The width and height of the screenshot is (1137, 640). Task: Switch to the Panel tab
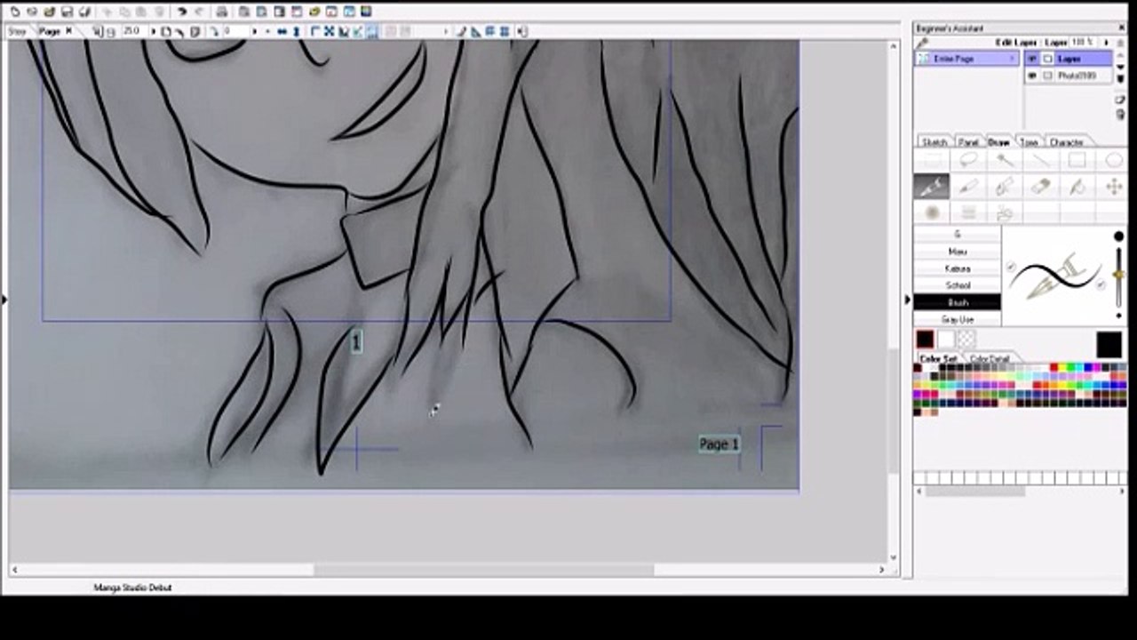coord(968,142)
